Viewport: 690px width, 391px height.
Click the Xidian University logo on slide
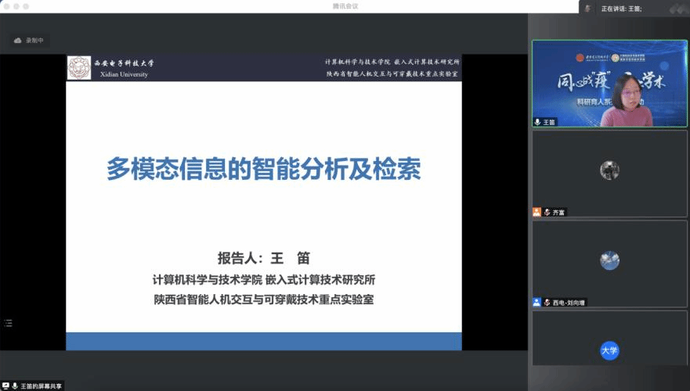(78, 67)
